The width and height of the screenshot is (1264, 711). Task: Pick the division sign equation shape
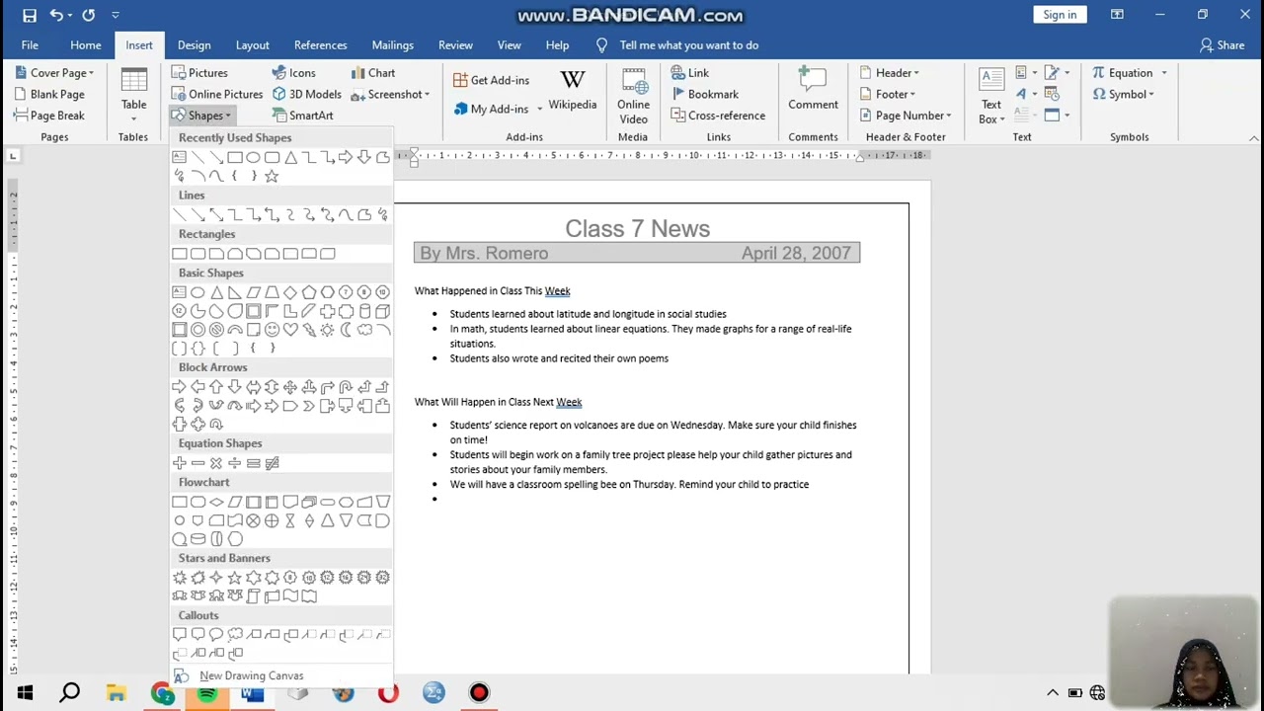235,463
